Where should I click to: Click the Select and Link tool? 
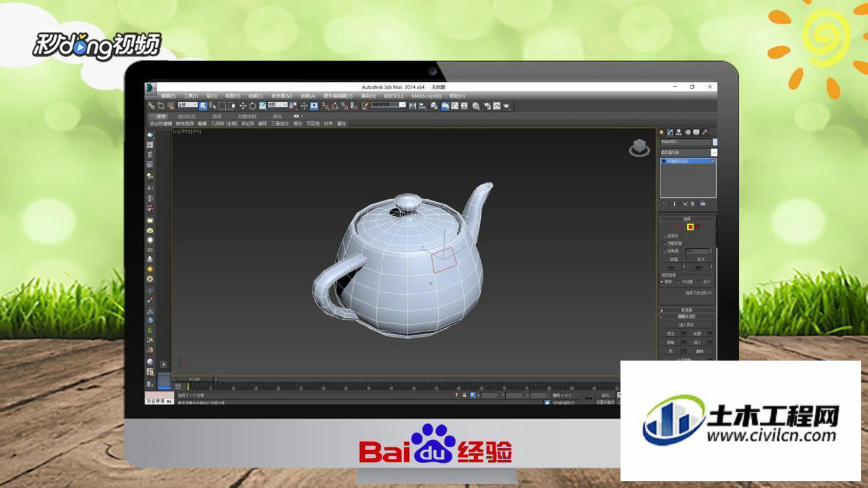coord(151,106)
